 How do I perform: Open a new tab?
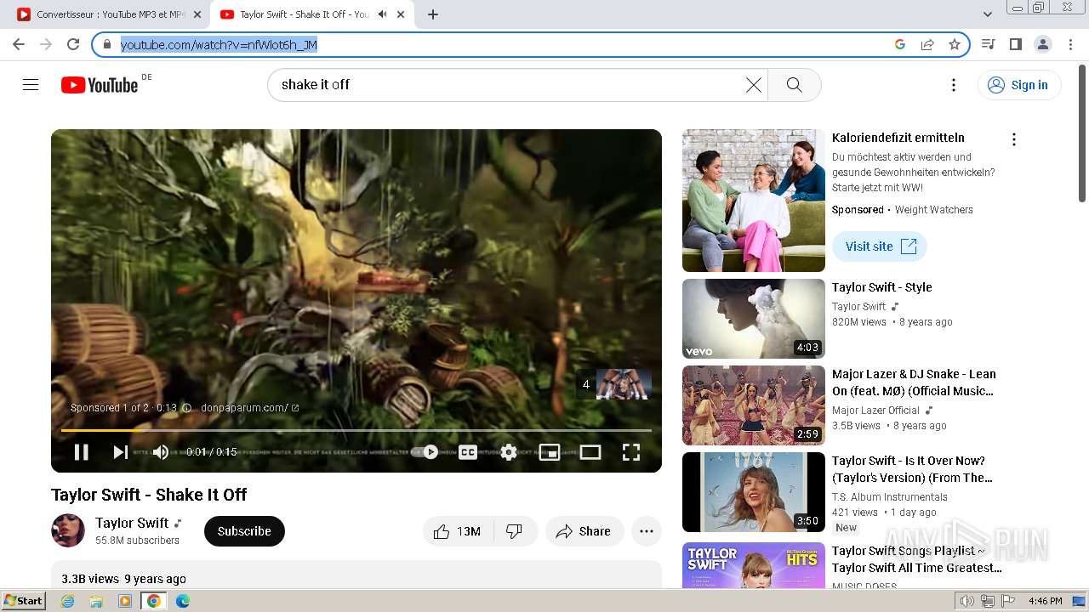point(433,14)
